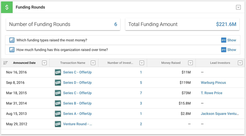Open the Warburg Pincus investor link
The image size is (246, 136).
tap(213, 83)
